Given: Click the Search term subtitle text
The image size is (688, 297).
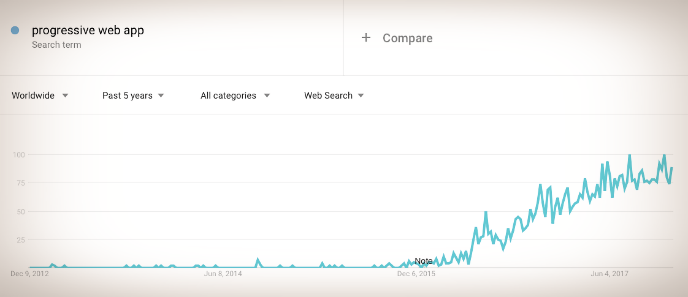Looking at the screenshot, I should click(56, 45).
